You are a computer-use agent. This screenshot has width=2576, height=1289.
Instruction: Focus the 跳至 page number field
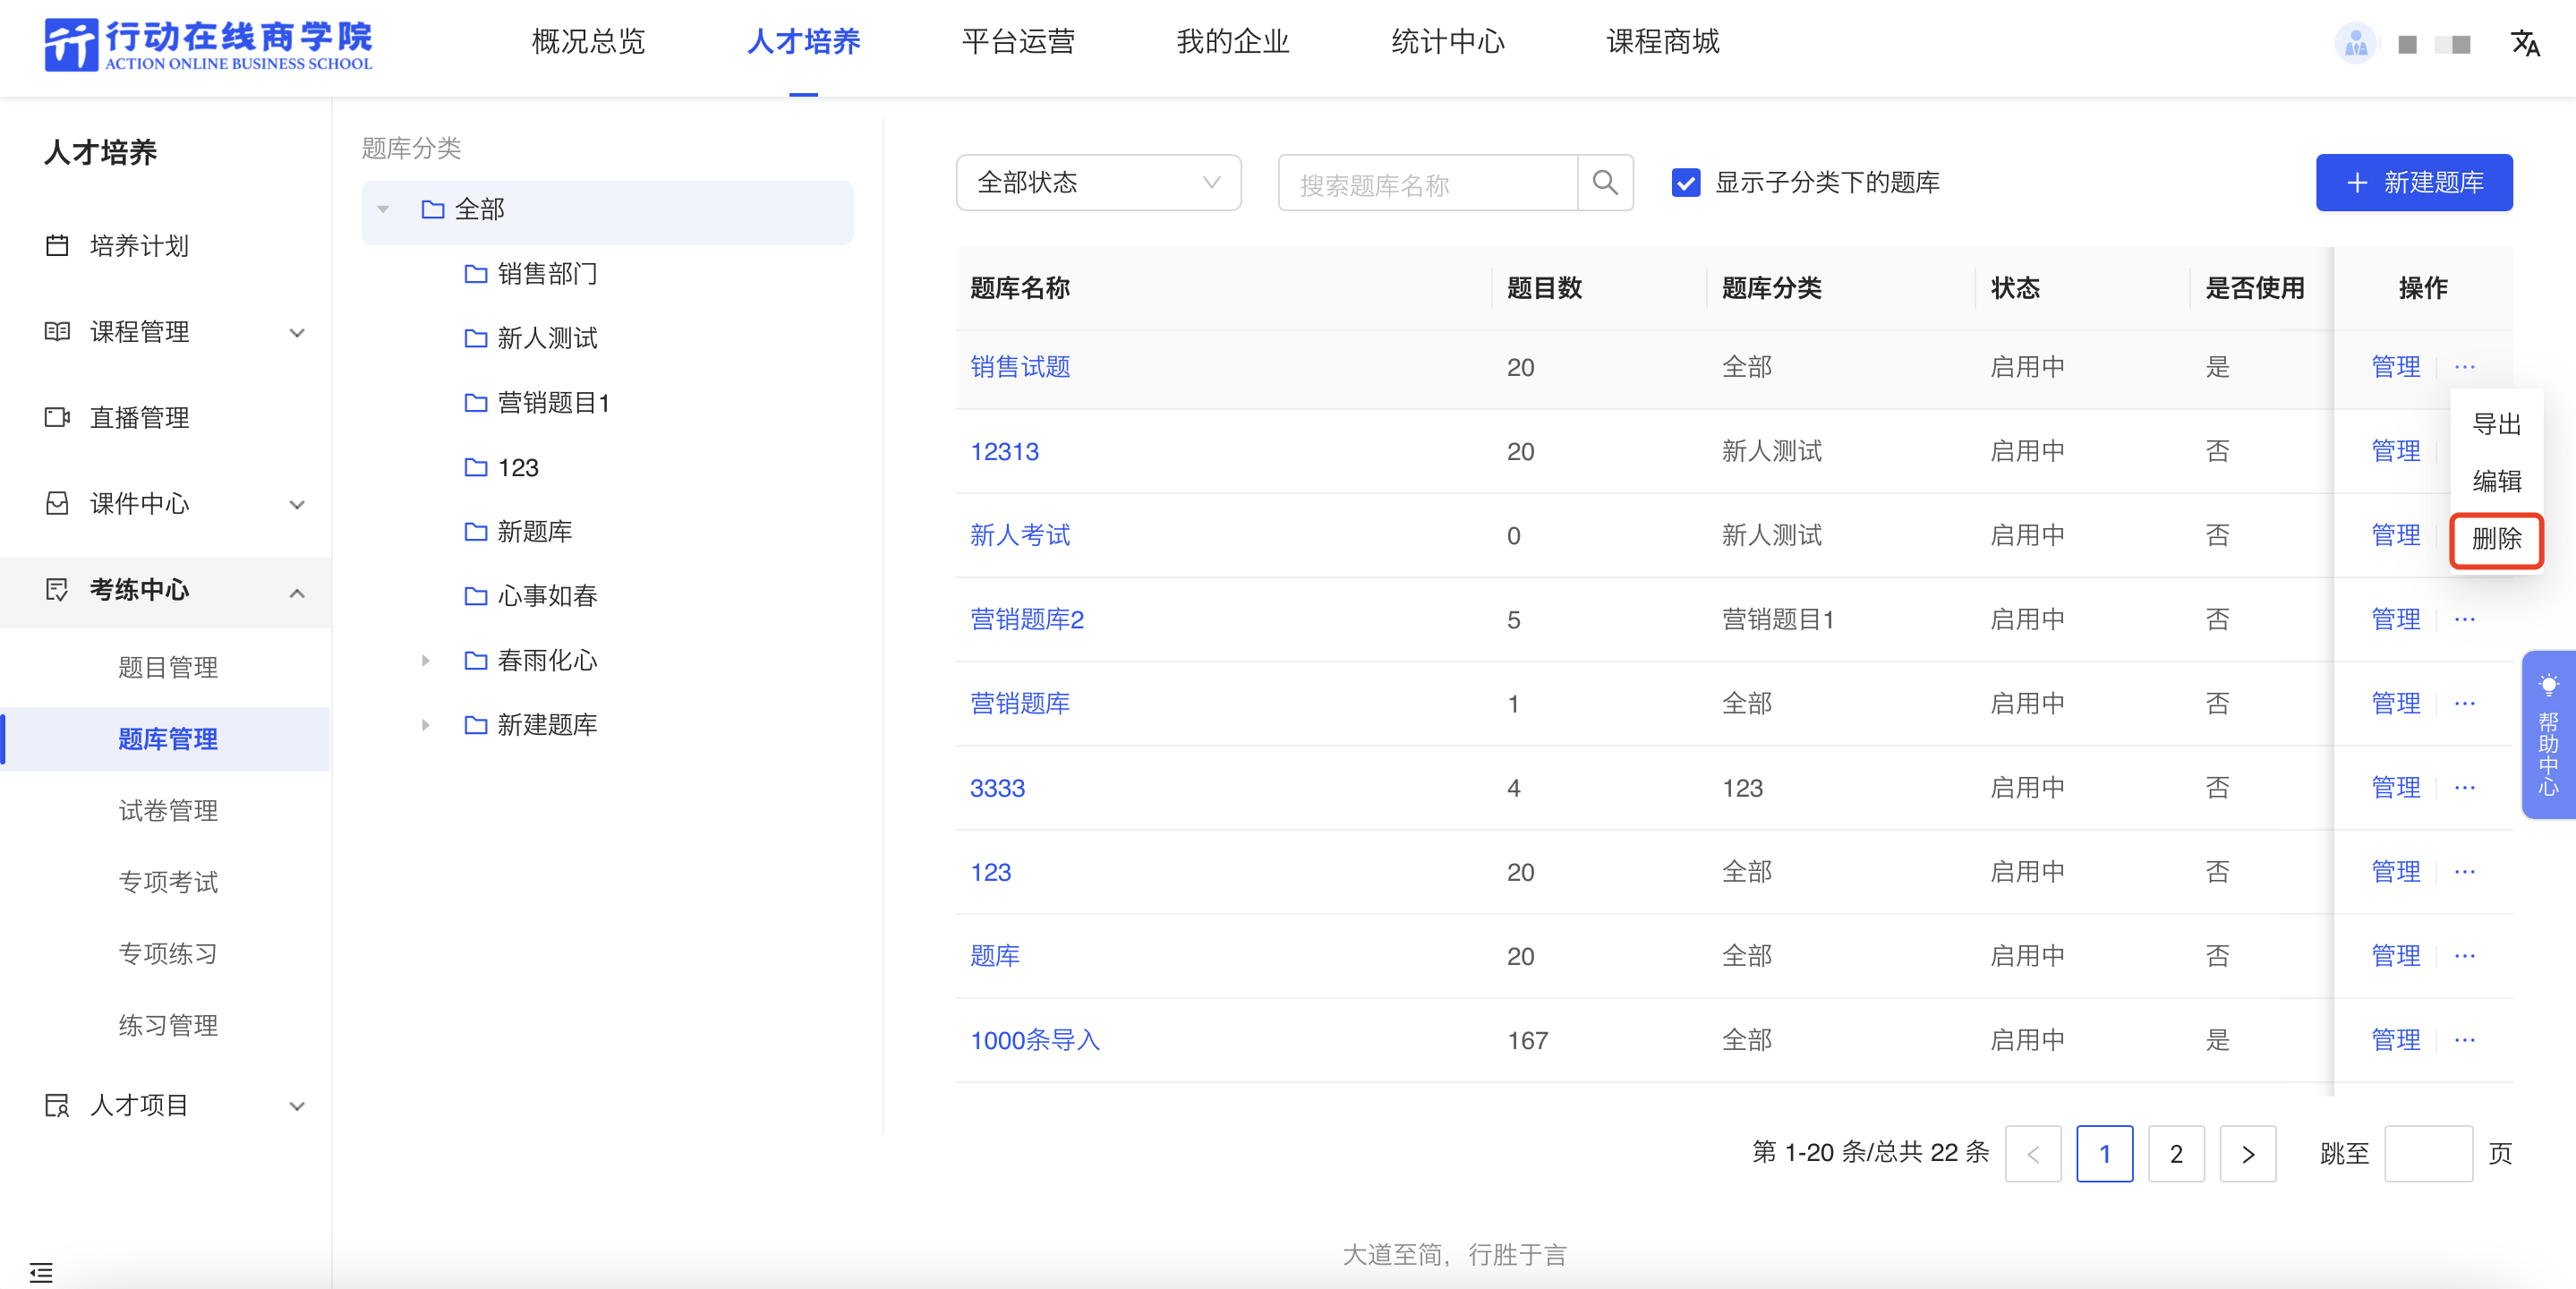2428,1153
